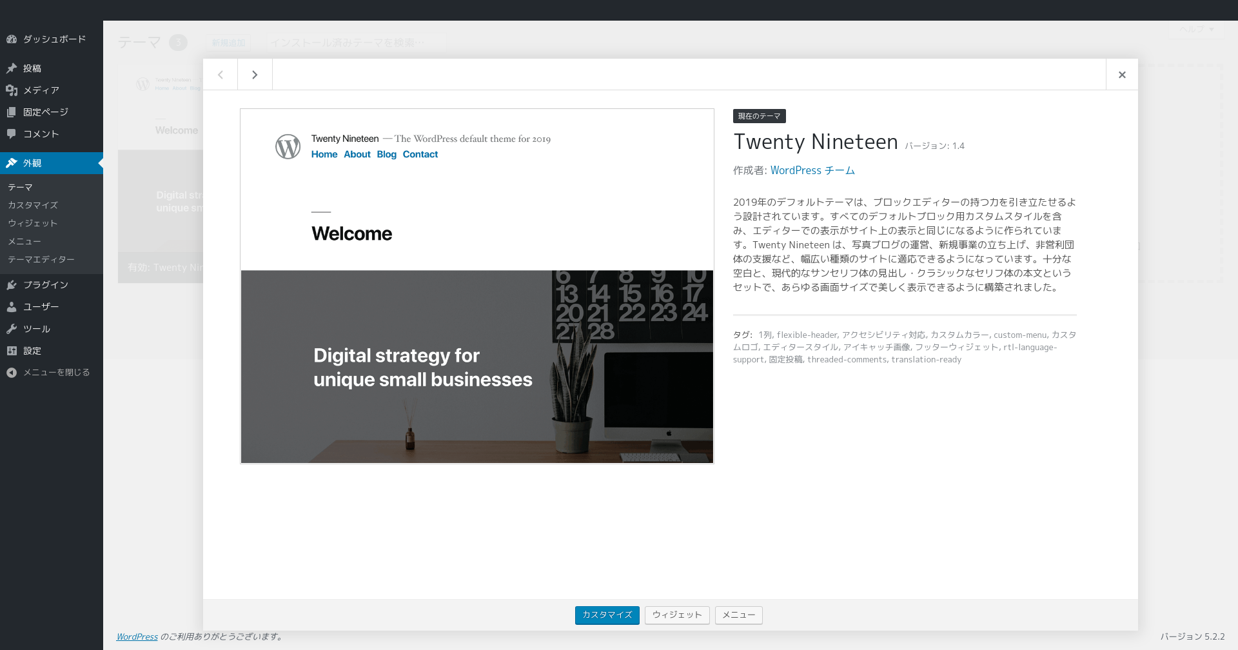The height and width of the screenshot is (650, 1238).
Task: Open the プラグイン menu label
Action: point(46,285)
